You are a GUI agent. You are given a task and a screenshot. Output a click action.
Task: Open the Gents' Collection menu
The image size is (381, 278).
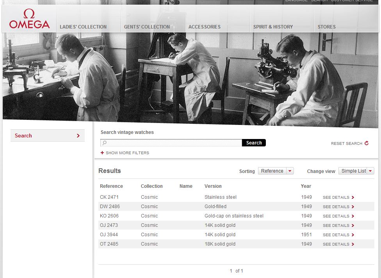(x=147, y=27)
